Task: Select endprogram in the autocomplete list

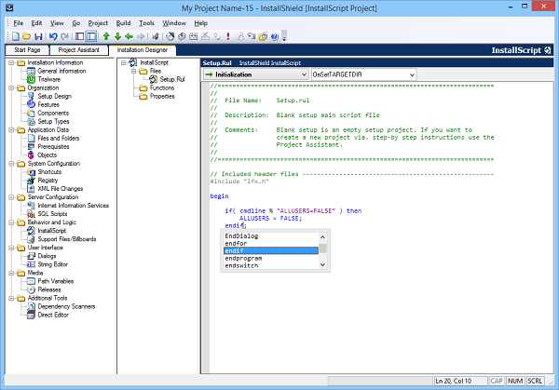Action: pos(244,258)
